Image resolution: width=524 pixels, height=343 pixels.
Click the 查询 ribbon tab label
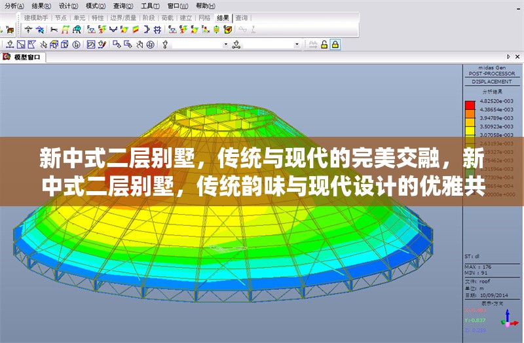pos(242,18)
